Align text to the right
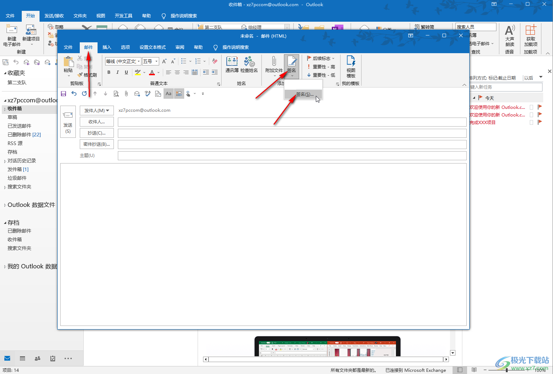 186,72
